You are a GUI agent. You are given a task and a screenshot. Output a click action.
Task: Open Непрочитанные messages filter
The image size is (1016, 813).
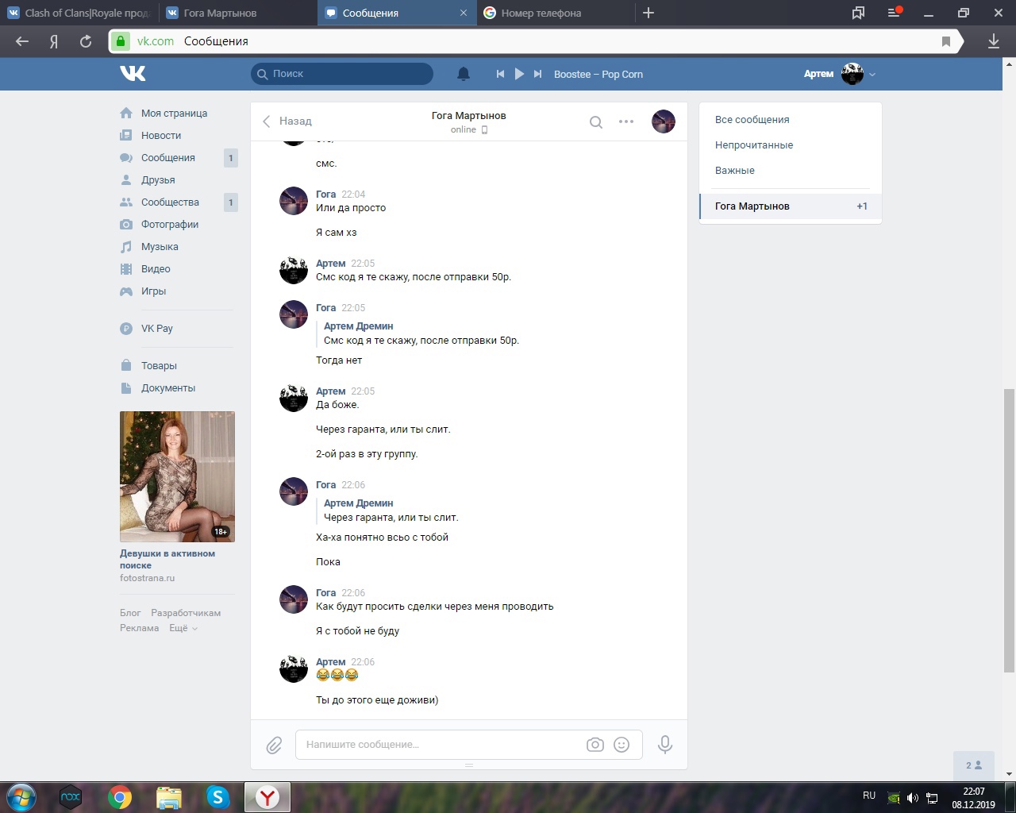(754, 145)
